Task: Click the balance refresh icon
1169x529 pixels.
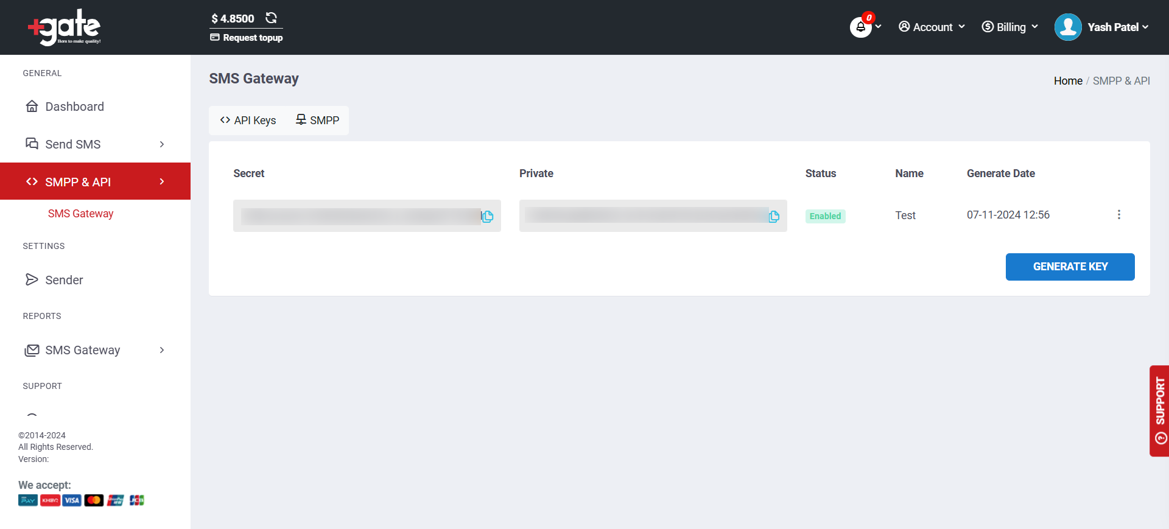Action: 271,18
